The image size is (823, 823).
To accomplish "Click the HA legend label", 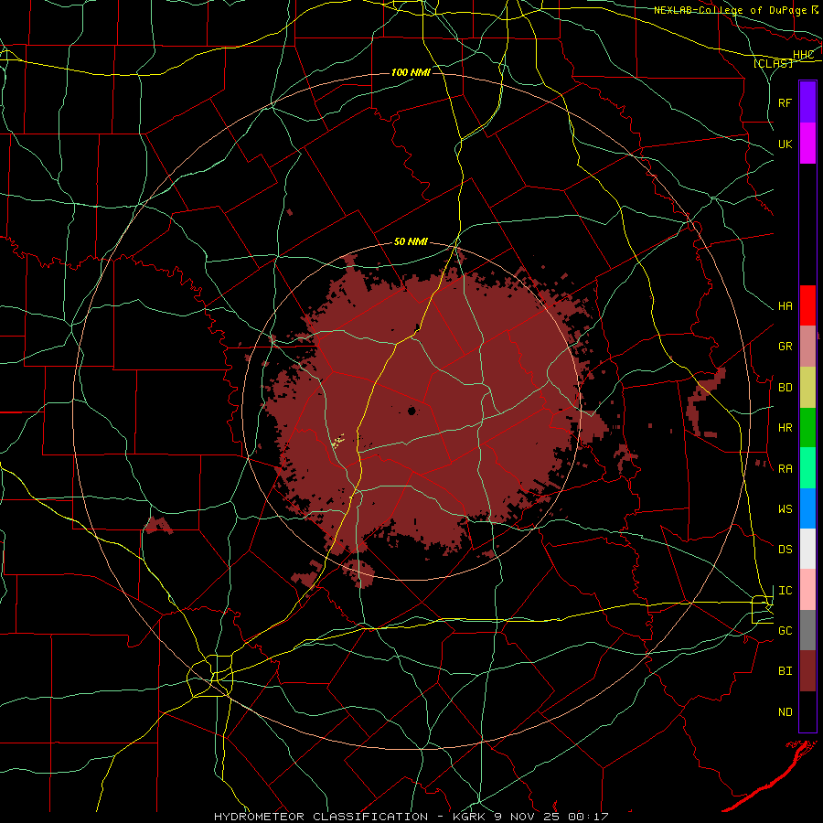I will (x=786, y=305).
